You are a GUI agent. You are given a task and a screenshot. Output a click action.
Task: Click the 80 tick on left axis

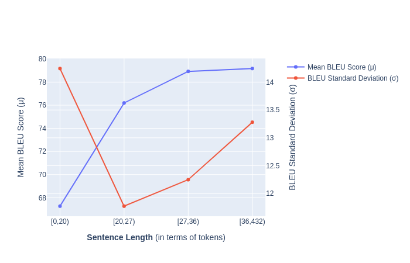[42, 59]
